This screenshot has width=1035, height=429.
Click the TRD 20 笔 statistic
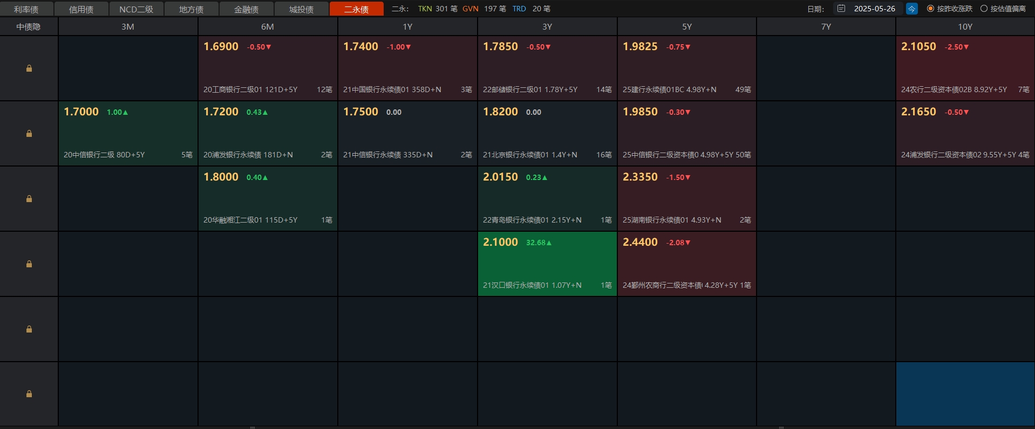[532, 9]
